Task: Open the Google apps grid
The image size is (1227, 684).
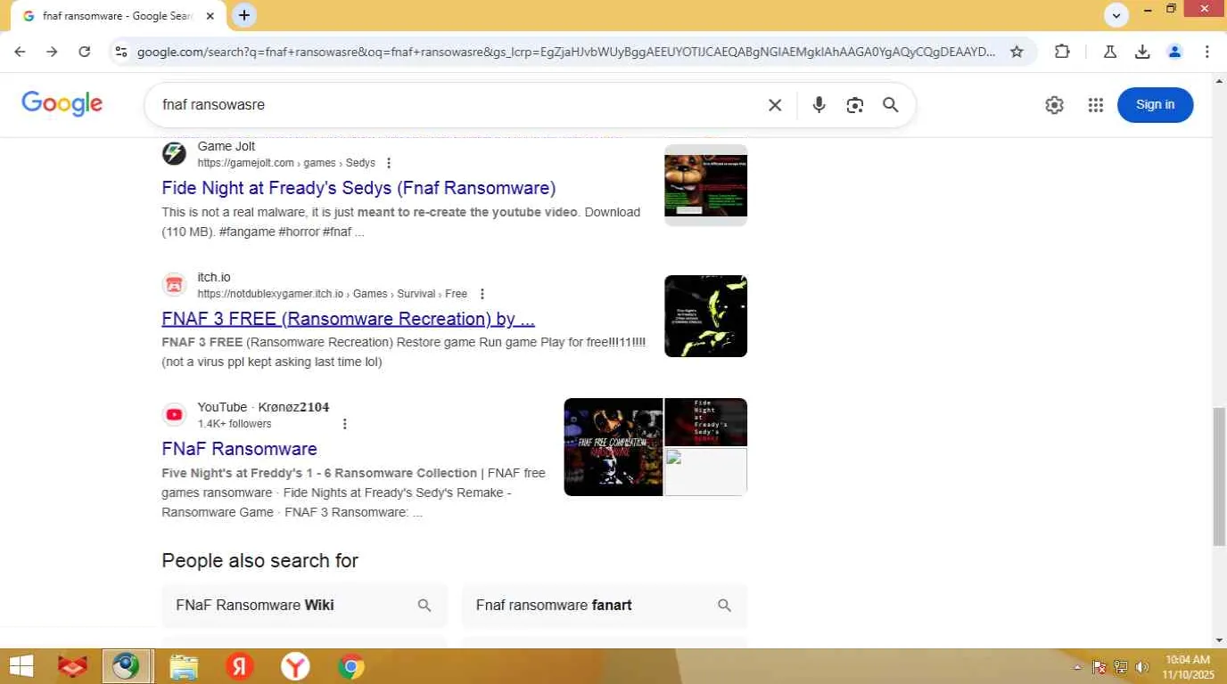Action: pos(1096,105)
